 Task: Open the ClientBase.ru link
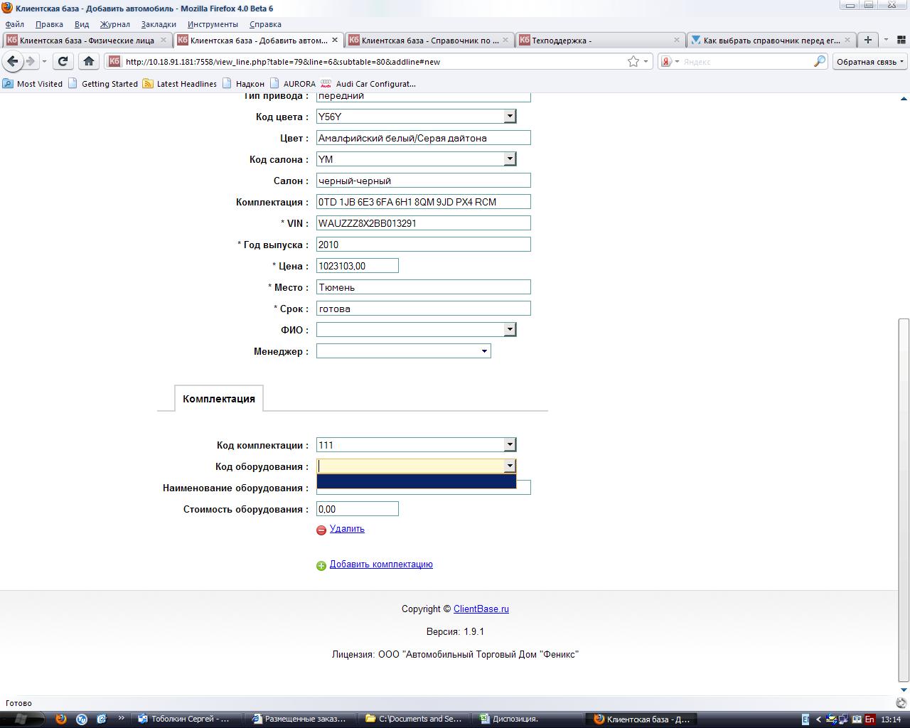coord(481,609)
